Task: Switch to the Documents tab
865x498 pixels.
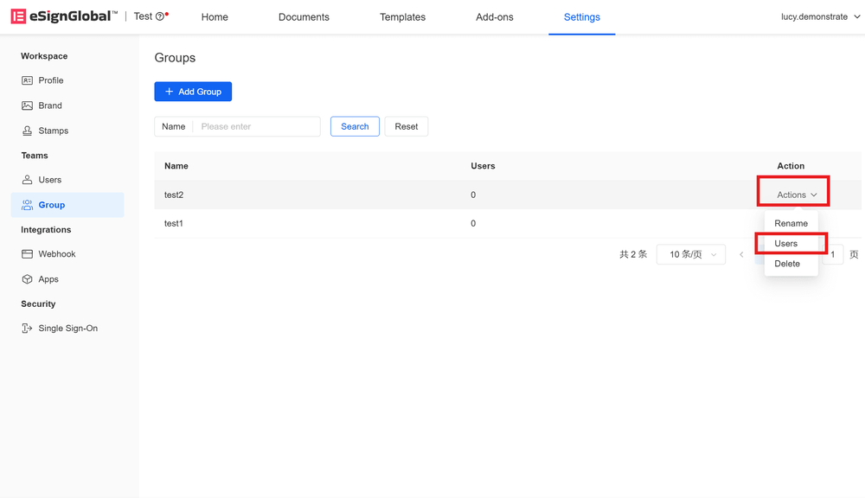Action: 304,17
